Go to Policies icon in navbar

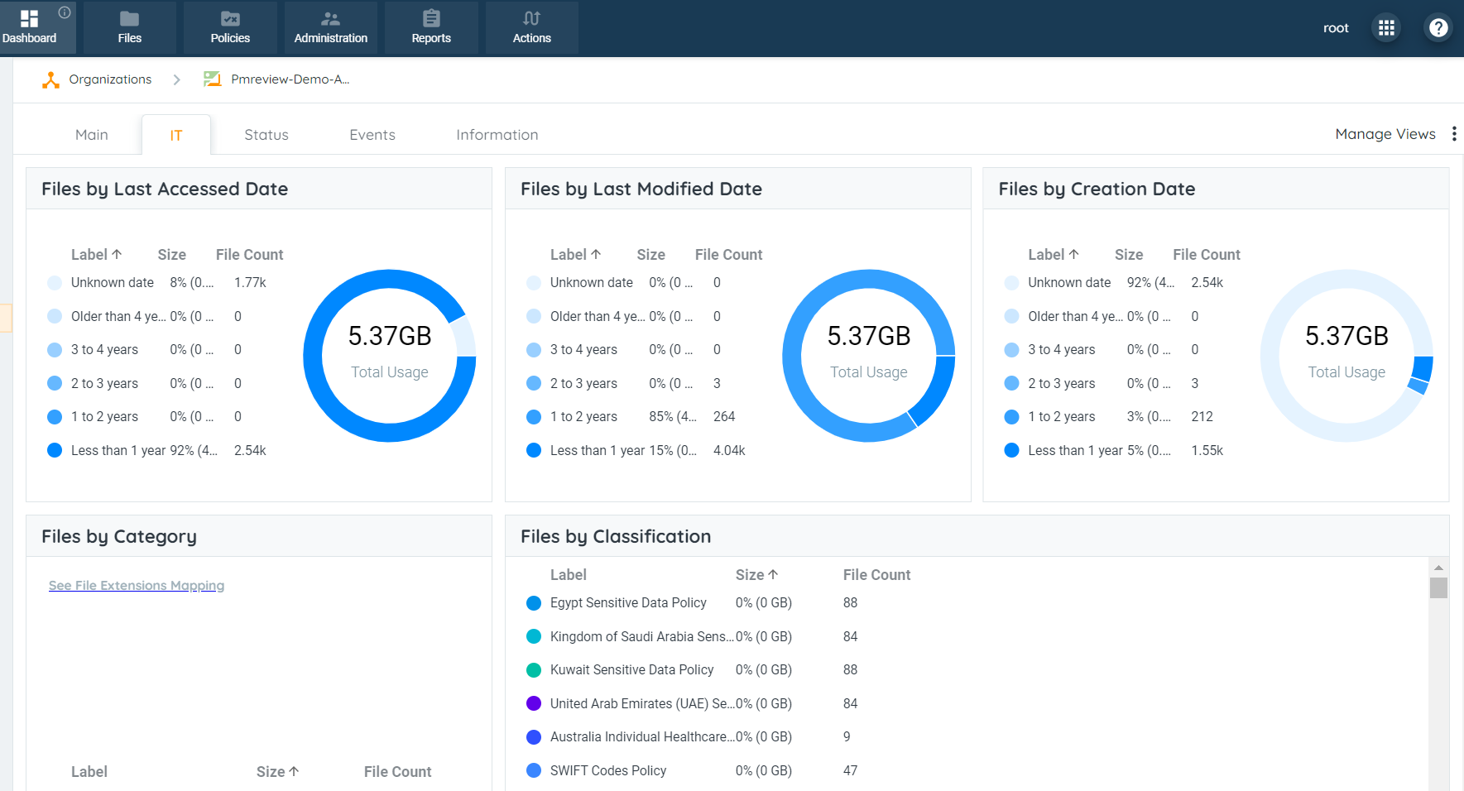coord(230,19)
